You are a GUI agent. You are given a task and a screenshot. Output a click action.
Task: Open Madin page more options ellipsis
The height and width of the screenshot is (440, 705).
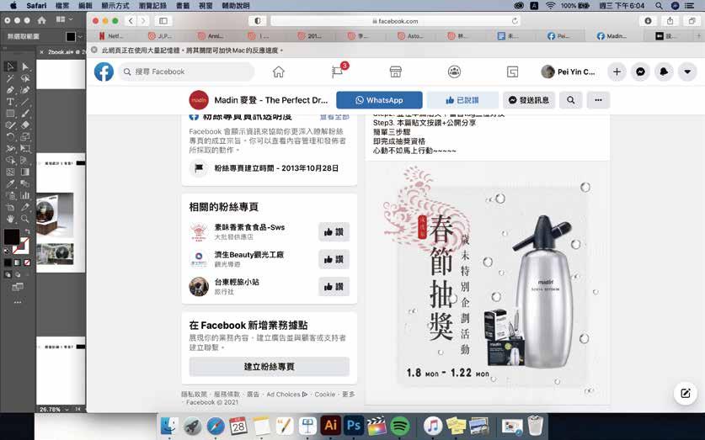(x=598, y=100)
